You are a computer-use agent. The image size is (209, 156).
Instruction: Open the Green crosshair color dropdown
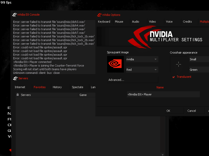(x=199, y=70)
